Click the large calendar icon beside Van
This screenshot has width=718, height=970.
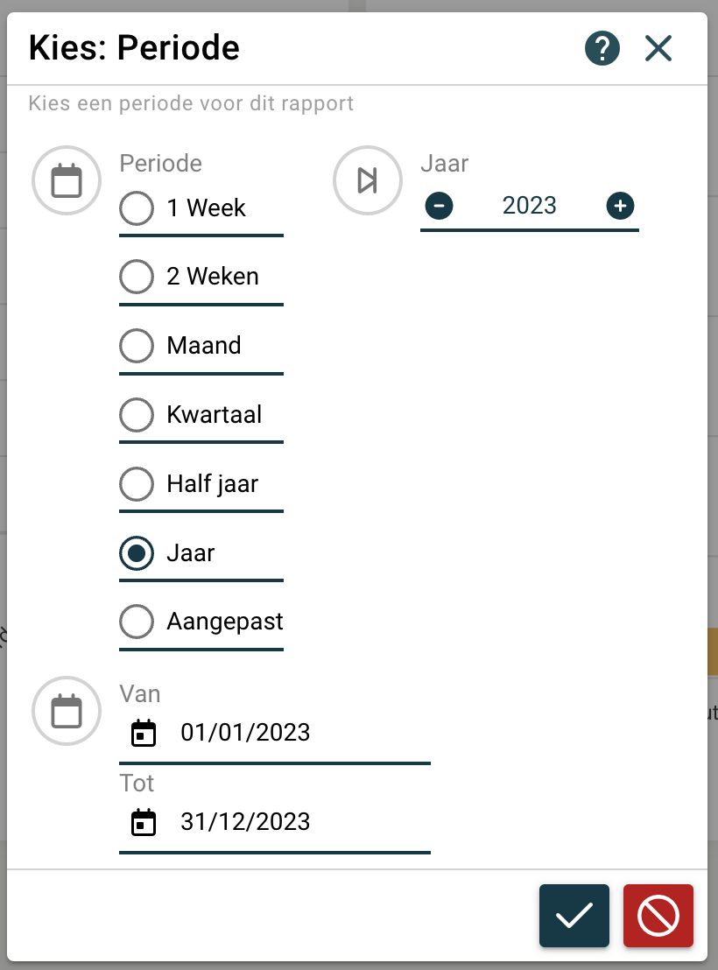click(x=67, y=711)
